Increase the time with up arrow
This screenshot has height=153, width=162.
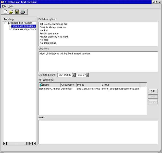[x=87, y=74]
